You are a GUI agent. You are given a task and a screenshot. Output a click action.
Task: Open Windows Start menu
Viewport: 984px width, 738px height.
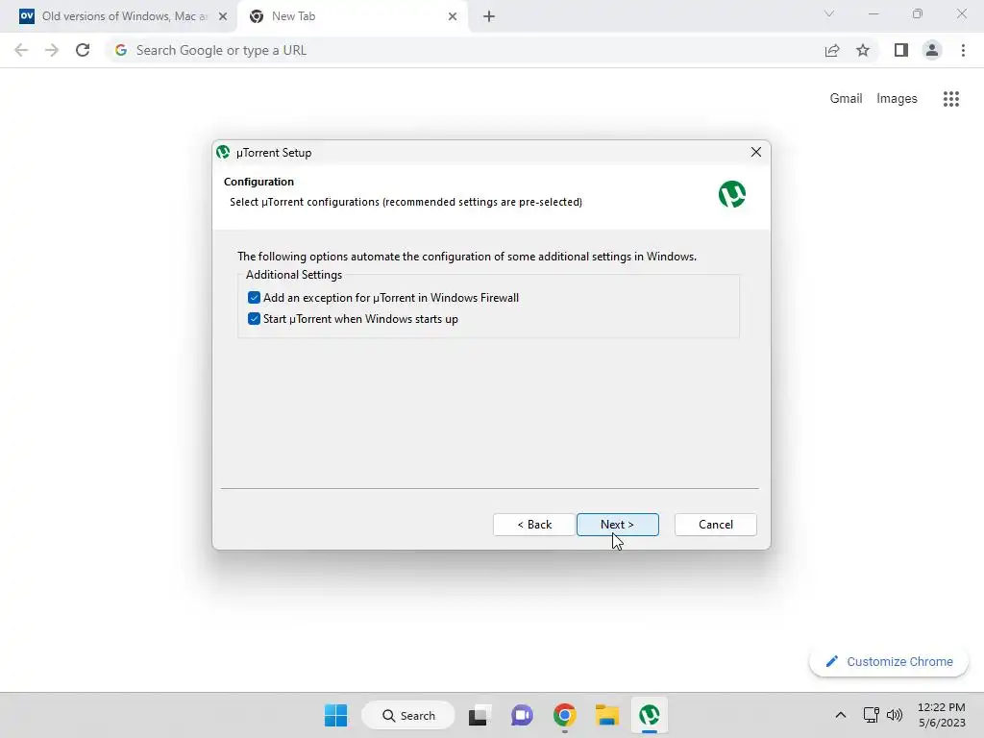[335, 715]
